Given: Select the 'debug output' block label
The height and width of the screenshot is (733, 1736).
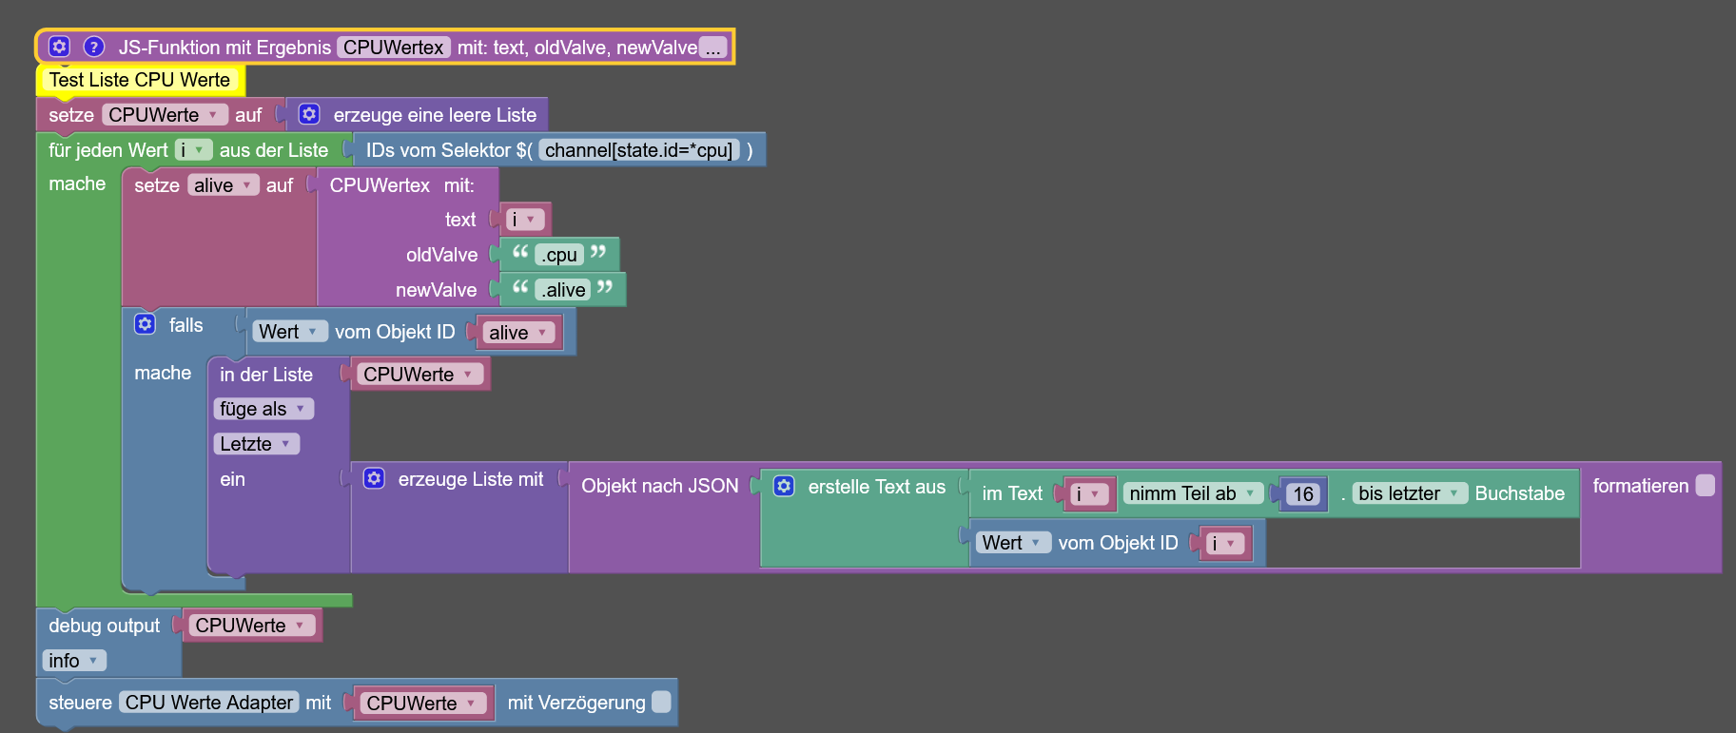Looking at the screenshot, I should click(105, 626).
